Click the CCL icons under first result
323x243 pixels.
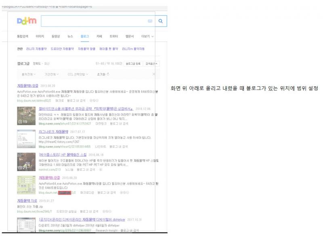92,100
